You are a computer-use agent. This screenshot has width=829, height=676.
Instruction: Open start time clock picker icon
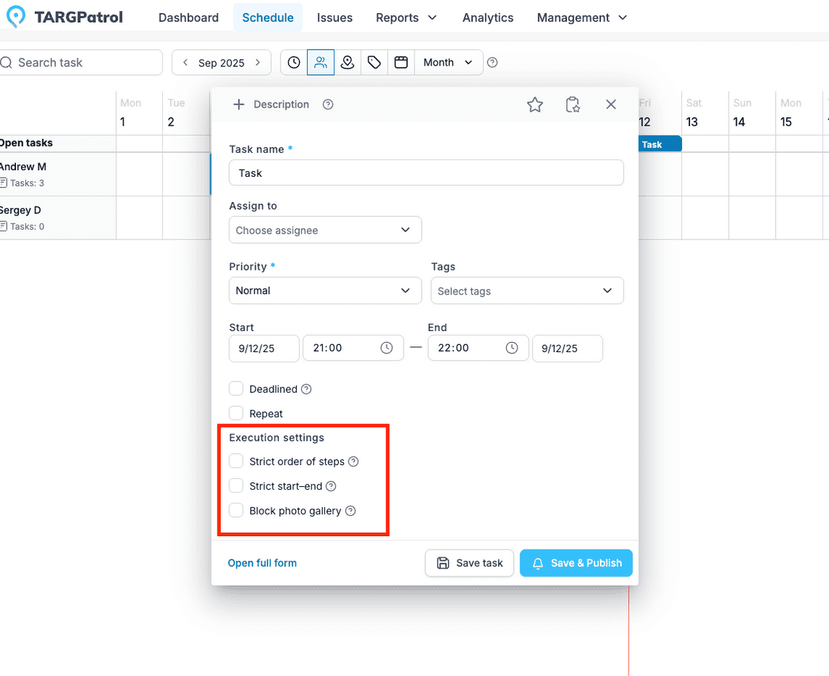pyautogui.click(x=386, y=348)
